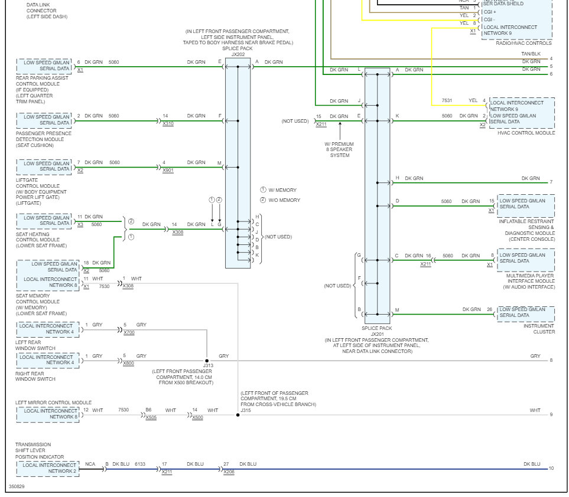Select the HVAC CONTROL MODULE label

(526, 133)
